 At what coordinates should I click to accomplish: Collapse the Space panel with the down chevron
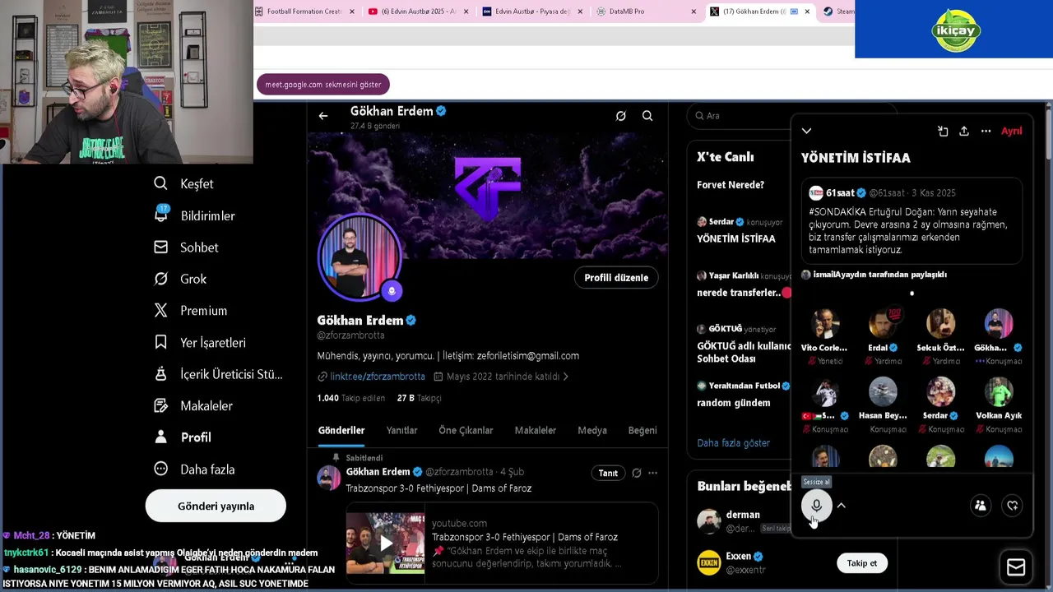(x=806, y=131)
